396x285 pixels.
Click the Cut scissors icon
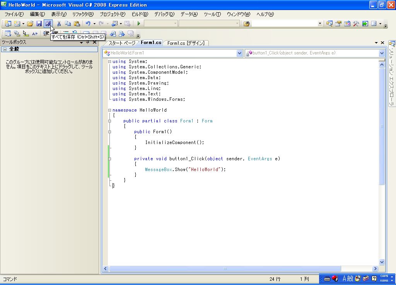click(59, 24)
